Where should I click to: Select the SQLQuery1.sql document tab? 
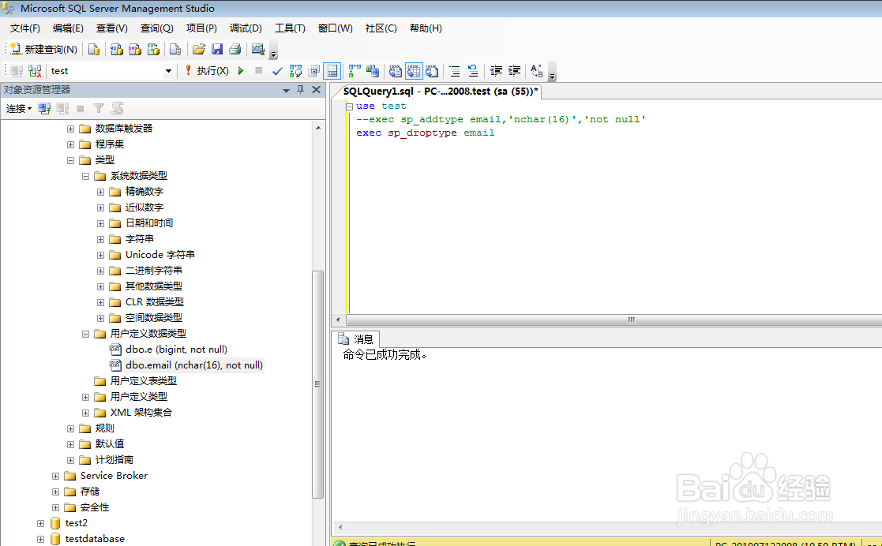click(441, 91)
